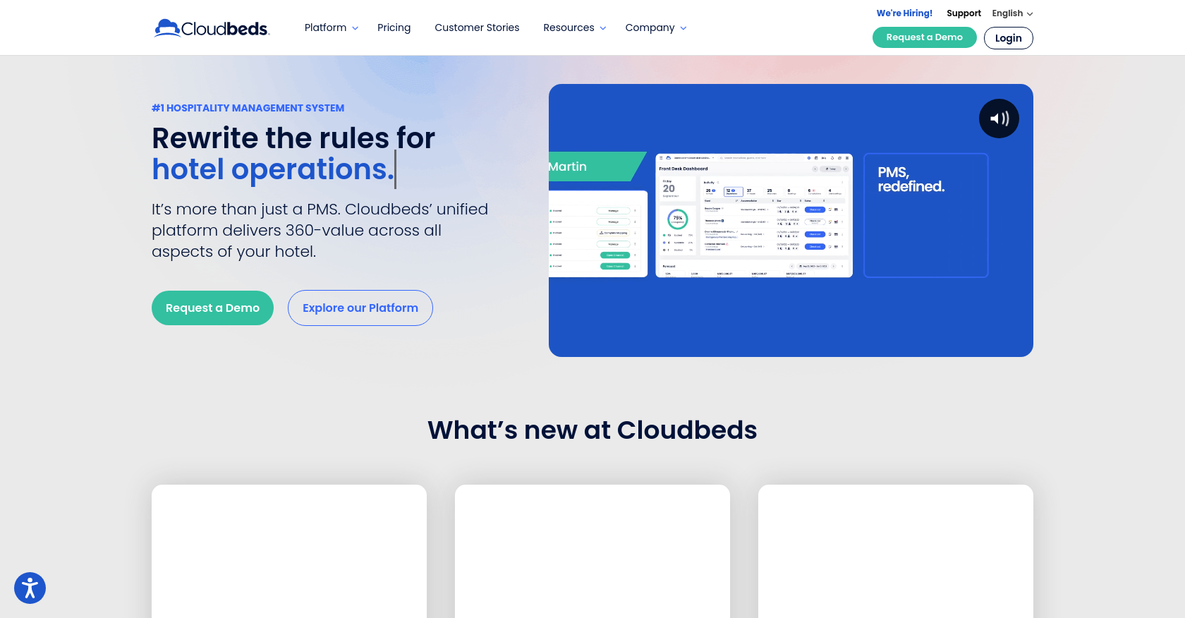Click the hero Request a Demo button
The height and width of the screenshot is (618, 1185).
coord(212,308)
